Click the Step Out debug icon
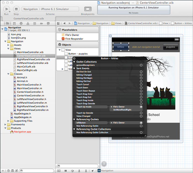This screenshot has height=173, width=193. (x=86, y=171)
